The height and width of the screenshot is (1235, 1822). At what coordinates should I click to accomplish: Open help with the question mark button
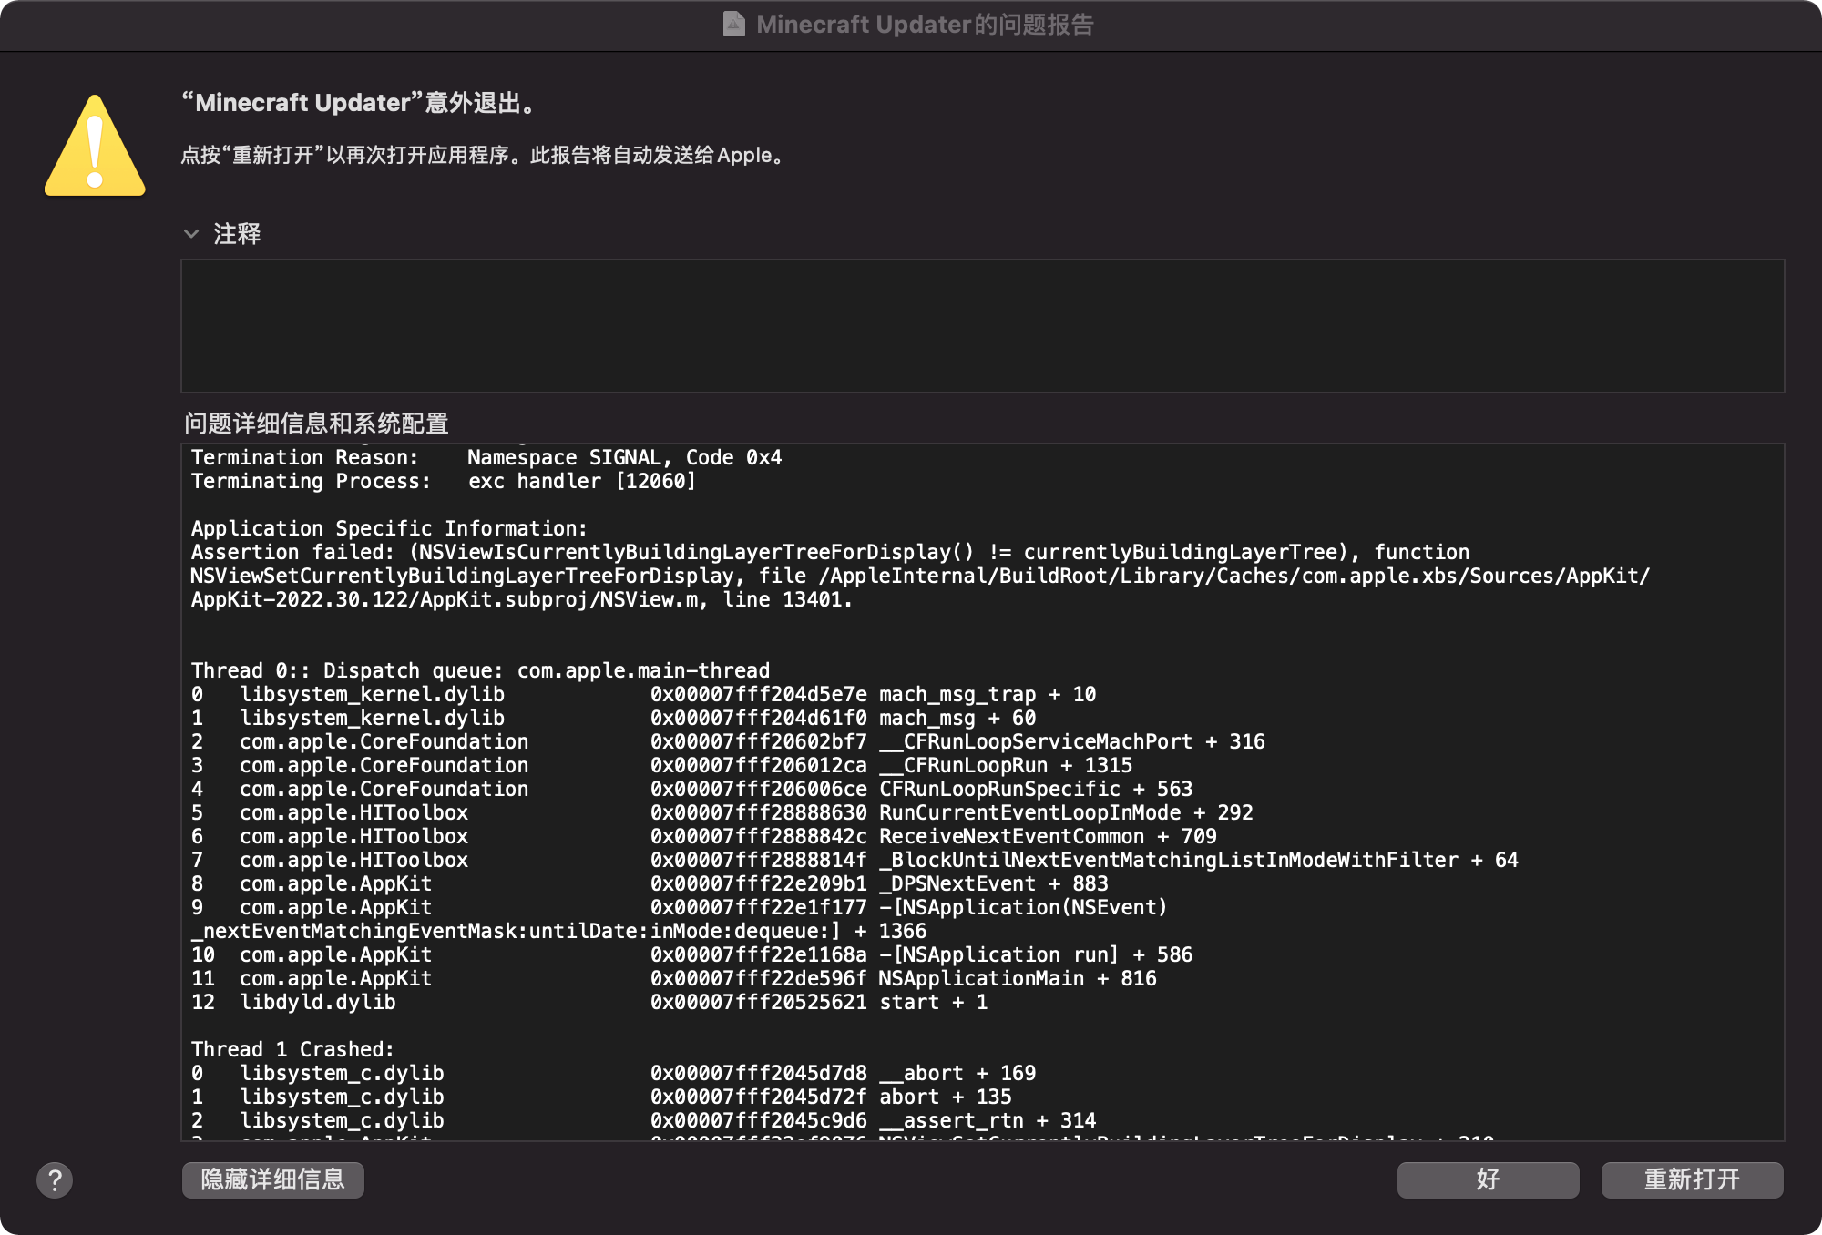pyautogui.click(x=55, y=1180)
